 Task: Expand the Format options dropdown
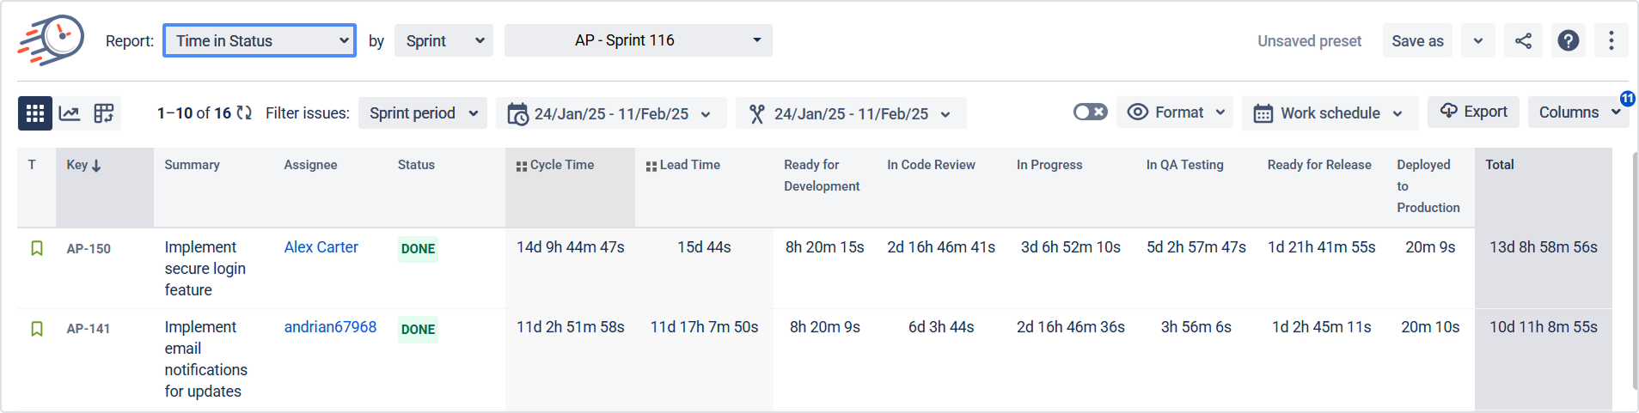click(1175, 112)
